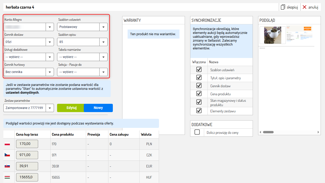Click the Czech flag icon
The image size is (325, 183).
(x=7, y=155)
